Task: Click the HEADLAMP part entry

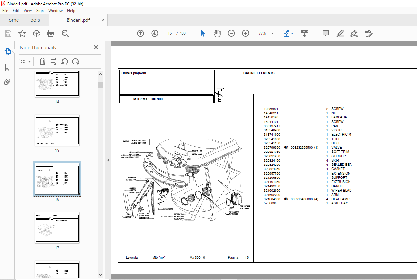Action: (340, 199)
